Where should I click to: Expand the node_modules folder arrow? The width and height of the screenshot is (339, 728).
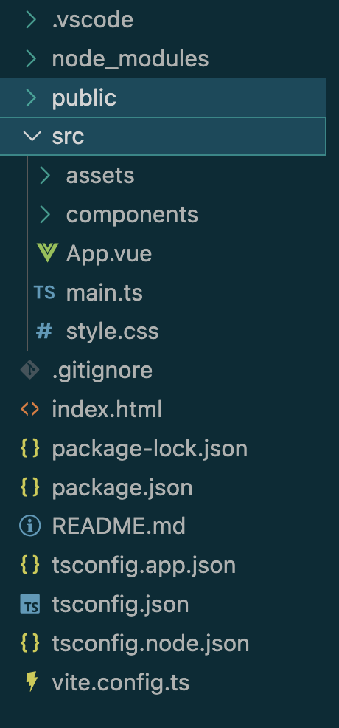30,58
